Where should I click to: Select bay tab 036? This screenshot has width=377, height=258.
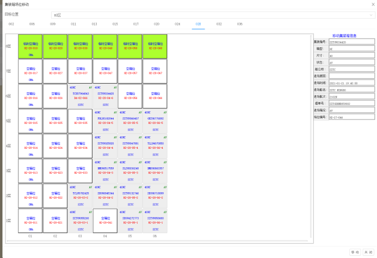point(239,24)
